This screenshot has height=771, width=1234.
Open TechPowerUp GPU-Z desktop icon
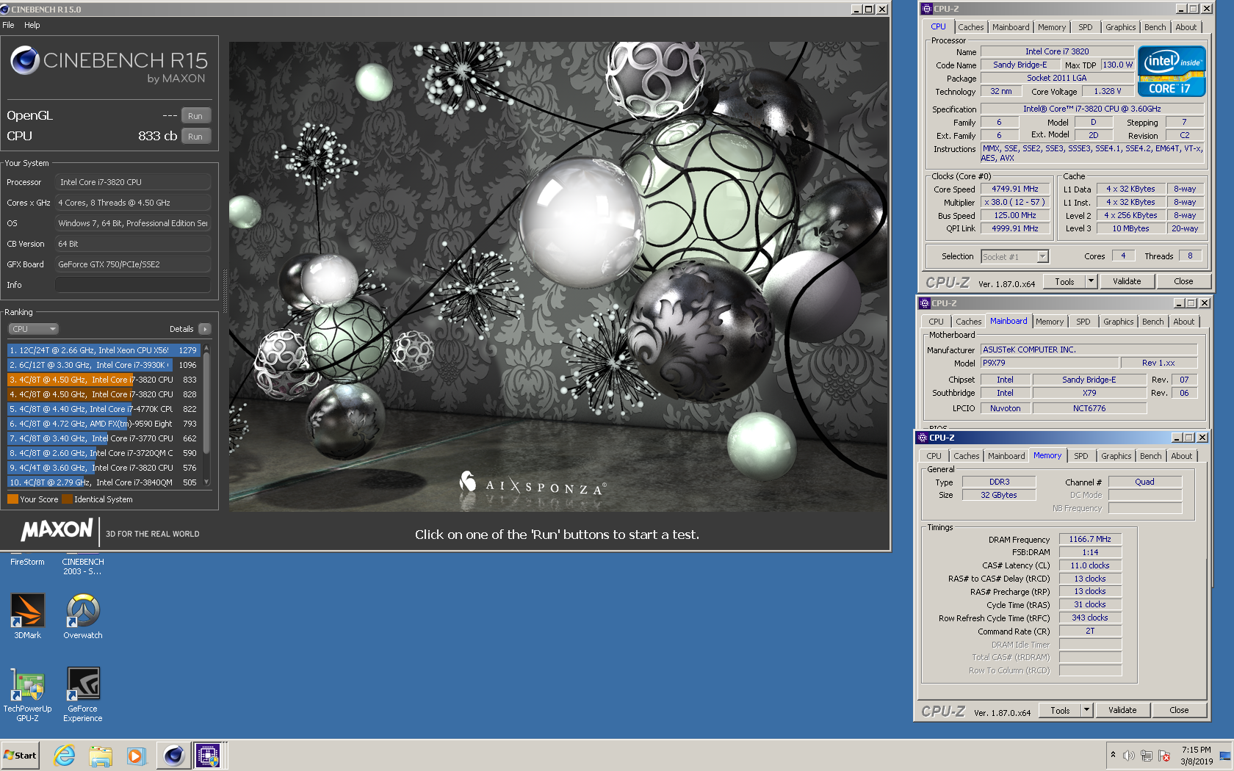pyautogui.click(x=27, y=694)
